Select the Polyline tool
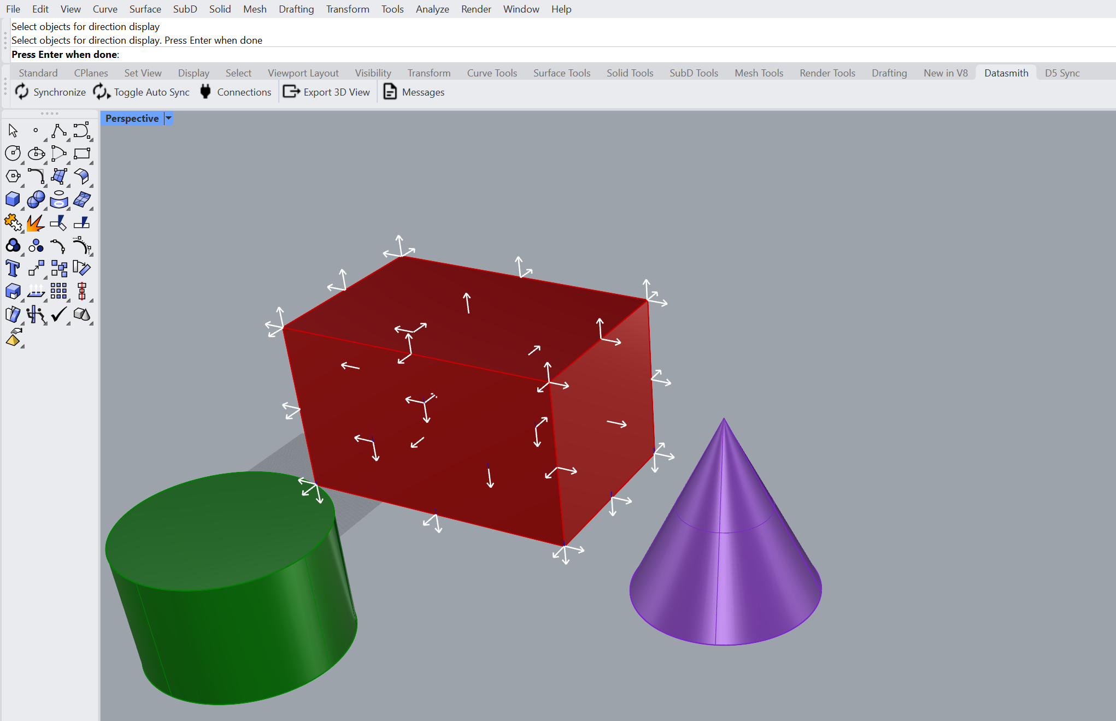1116x721 pixels. tap(58, 131)
